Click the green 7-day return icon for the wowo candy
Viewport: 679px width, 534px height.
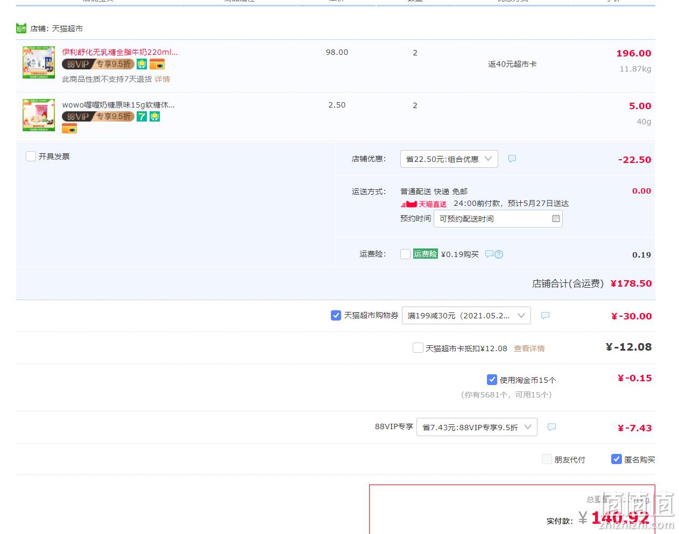coord(142,117)
